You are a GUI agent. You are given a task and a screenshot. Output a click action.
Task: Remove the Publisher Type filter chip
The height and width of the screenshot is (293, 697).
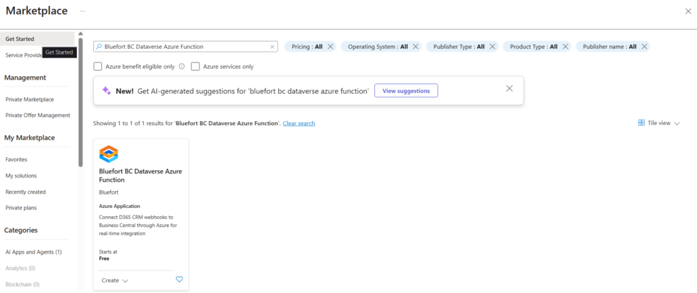coord(492,46)
